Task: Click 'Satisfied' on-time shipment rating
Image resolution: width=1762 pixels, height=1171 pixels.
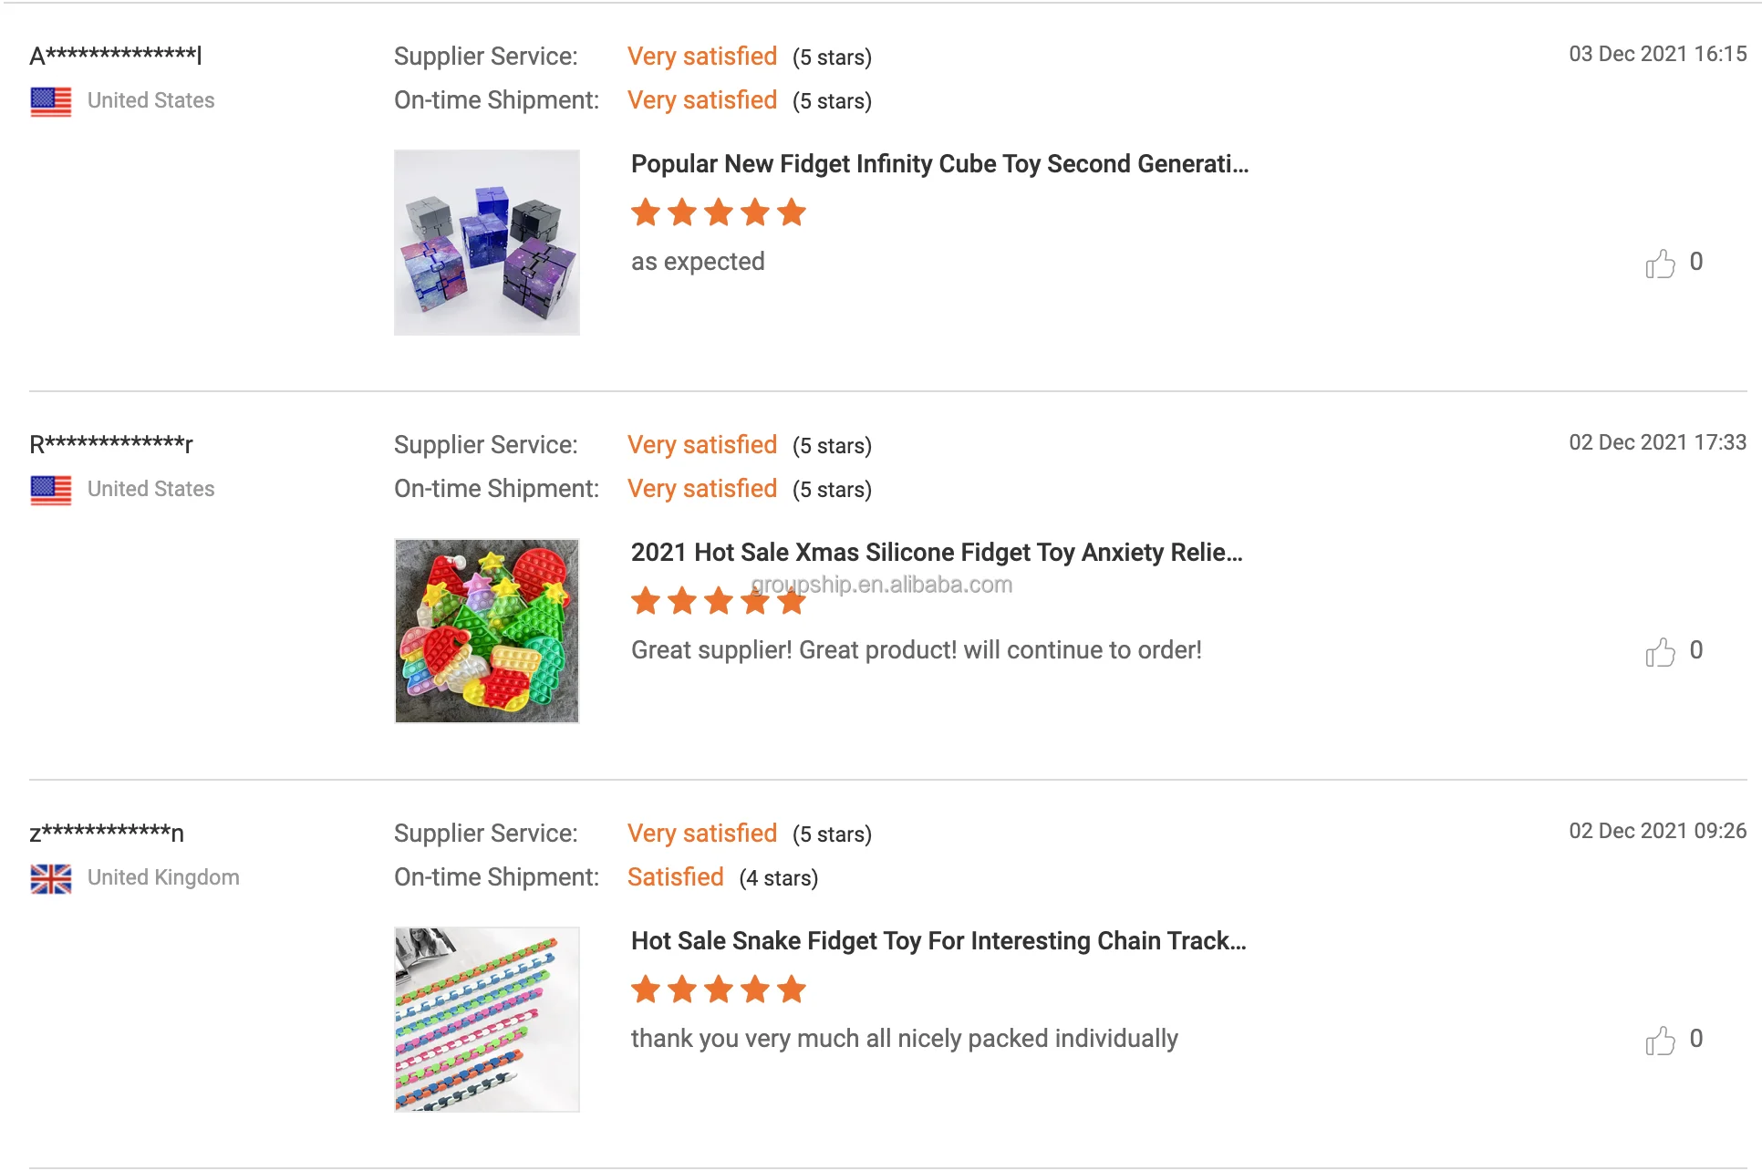Action: coord(675,877)
